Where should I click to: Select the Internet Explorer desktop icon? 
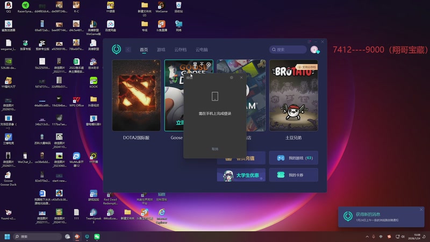(162, 216)
